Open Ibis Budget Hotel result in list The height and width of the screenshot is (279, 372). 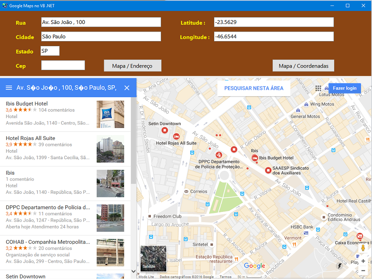pos(65,114)
